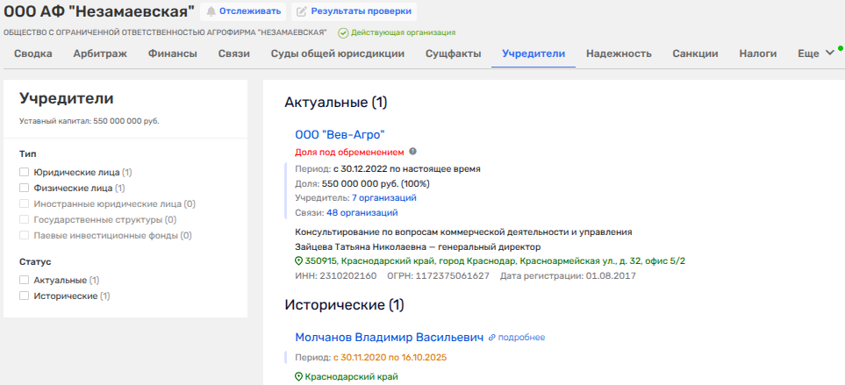
Task: Open Результаты проверки button
Action: [x=354, y=11]
